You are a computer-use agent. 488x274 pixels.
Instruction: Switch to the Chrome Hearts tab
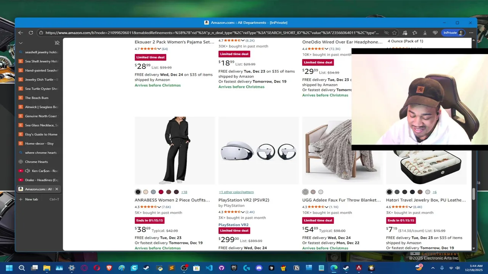pyautogui.click(x=38, y=162)
